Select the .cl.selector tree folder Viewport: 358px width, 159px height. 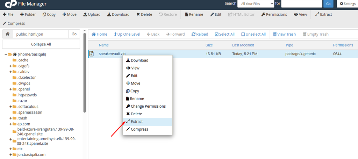tap(27, 77)
